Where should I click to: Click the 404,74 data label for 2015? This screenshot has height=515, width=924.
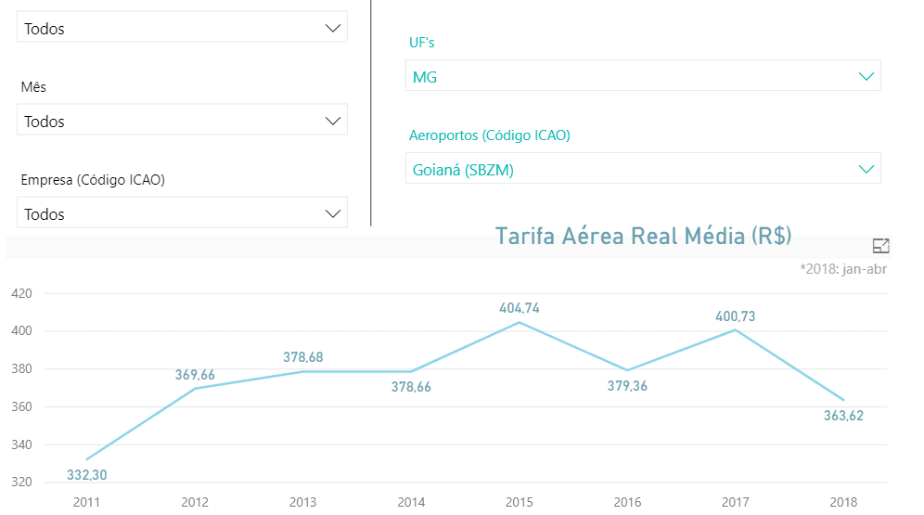520,308
